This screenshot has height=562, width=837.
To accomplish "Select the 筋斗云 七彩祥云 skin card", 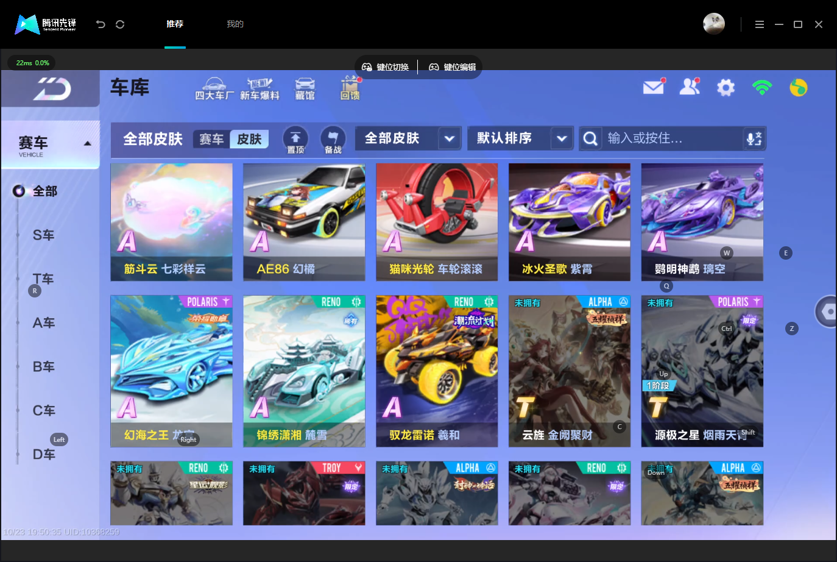I will [x=171, y=222].
